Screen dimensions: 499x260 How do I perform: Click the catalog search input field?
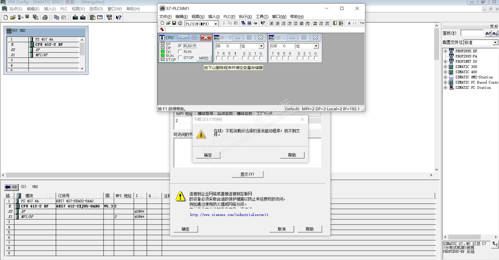tap(472, 33)
